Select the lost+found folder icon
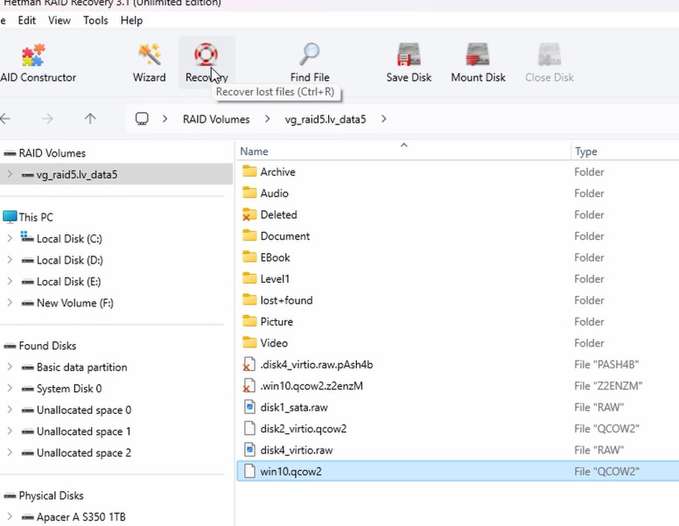The image size is (679, 526). click(x=249, y=300)
